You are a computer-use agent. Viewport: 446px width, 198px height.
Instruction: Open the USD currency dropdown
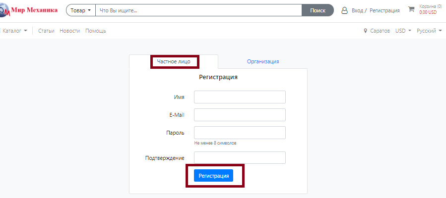point(403,31)
